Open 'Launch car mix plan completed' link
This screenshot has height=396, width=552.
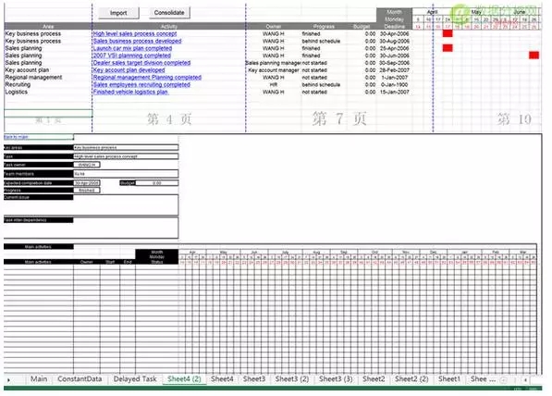pyautogui.click(x=132, y=48)
